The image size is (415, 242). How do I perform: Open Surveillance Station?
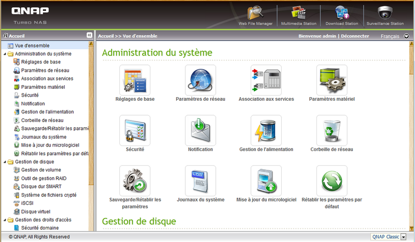coord(385,16)
